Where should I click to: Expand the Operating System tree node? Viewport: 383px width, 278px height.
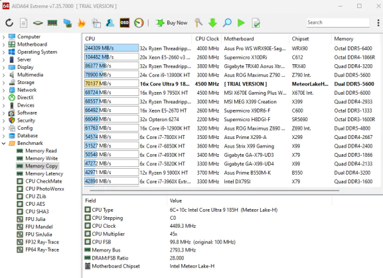click(3, 52)
